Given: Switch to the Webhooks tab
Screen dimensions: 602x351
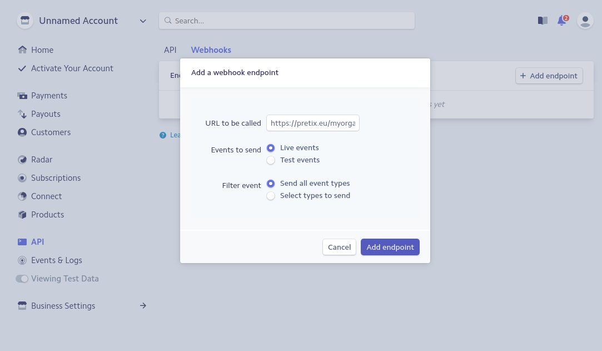Looking at the screenshot, I should coord(211,50).
